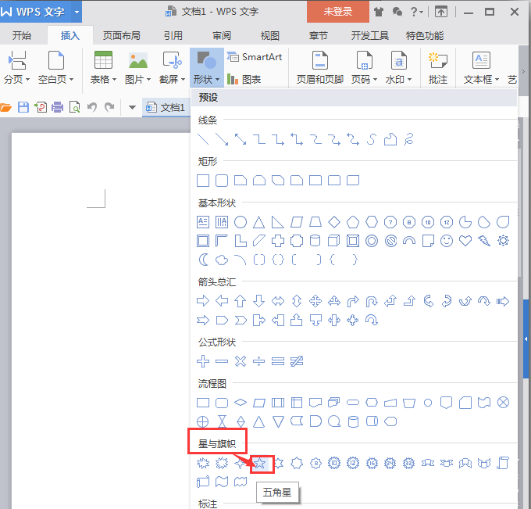531x509 pixels.
Task: Pick the rounded rectangle shape
Action: click(222, 181)
